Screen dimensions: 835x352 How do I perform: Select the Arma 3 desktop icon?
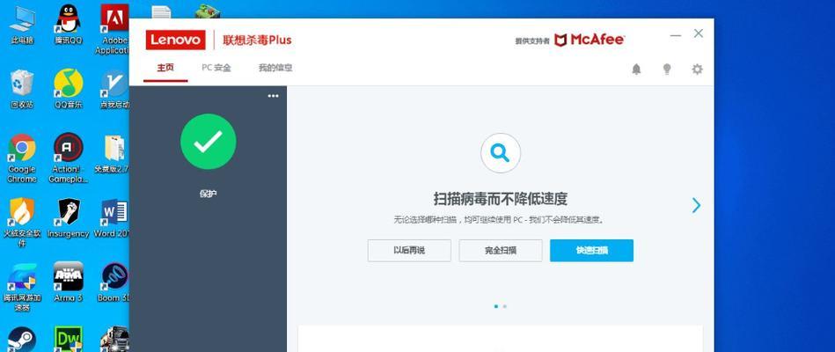point(68,282)
